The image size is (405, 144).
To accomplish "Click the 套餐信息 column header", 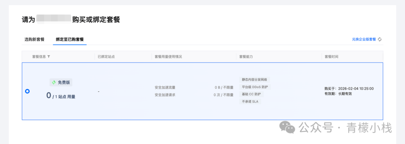I will pyautogui.click(x=39, y=57).
